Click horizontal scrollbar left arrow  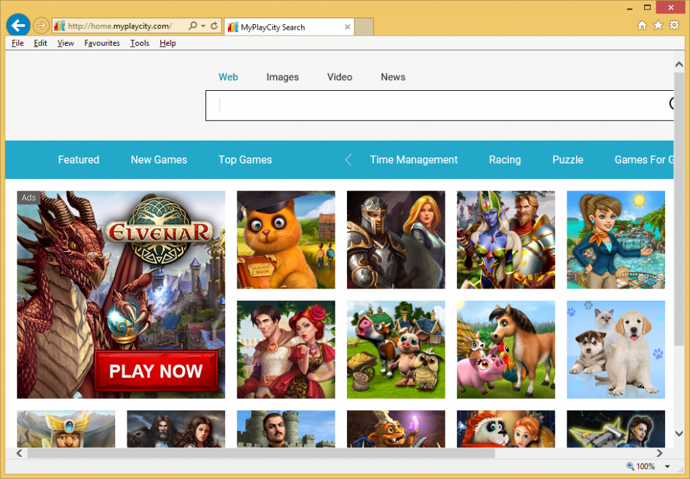pyautogui.click(x=20, y=453)
